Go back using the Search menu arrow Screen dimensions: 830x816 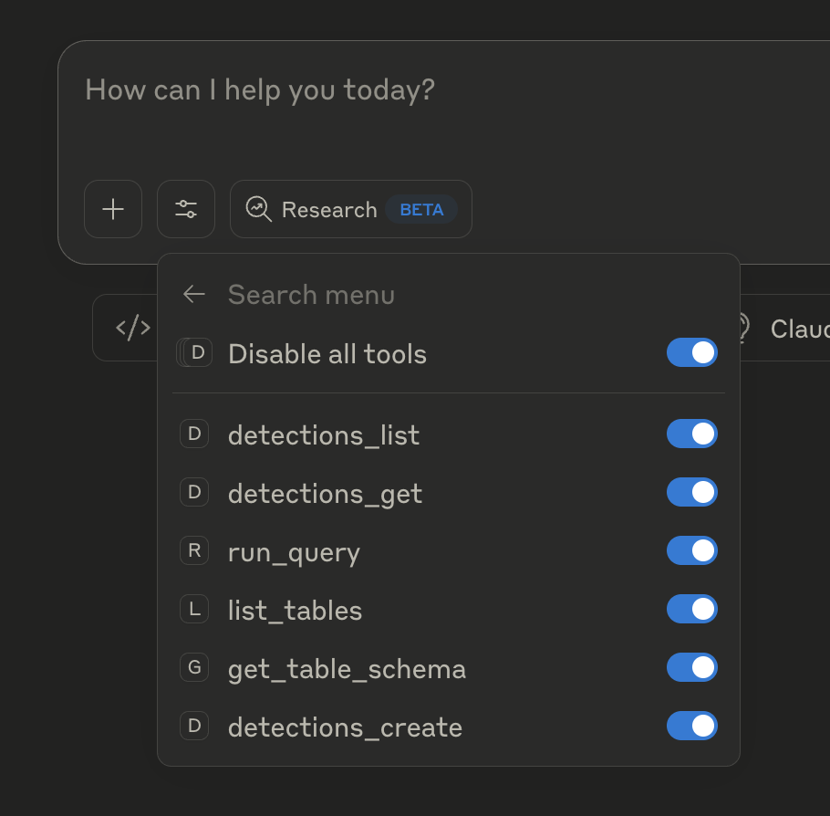pos(193,294)
